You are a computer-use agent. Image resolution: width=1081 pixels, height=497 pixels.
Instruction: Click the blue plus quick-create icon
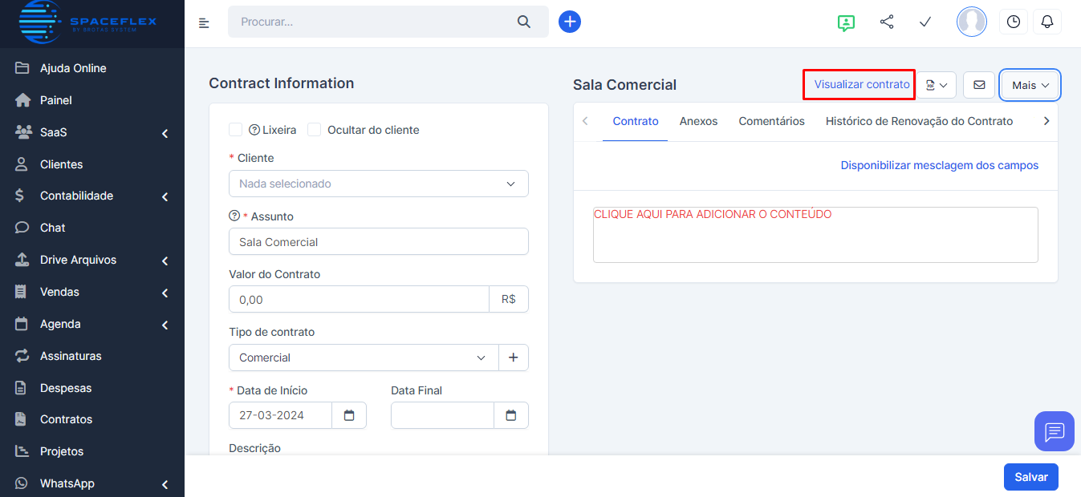(569, 22)
